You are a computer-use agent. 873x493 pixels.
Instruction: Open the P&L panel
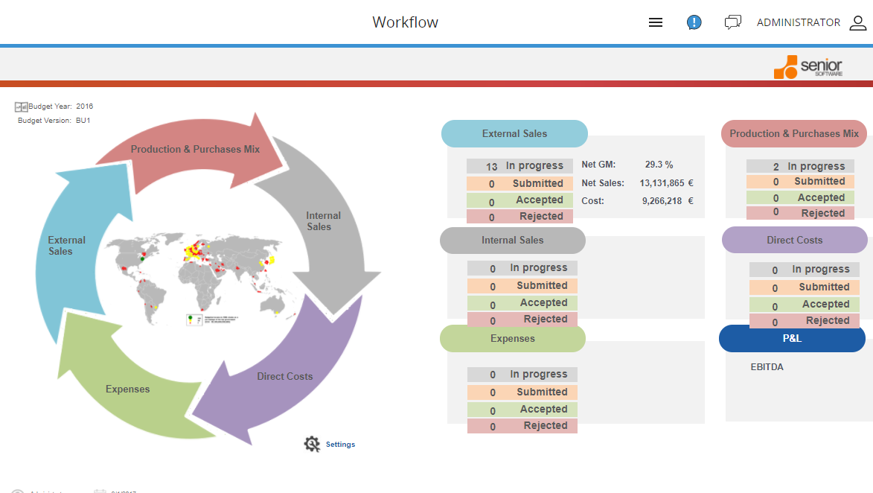point(792,338)
